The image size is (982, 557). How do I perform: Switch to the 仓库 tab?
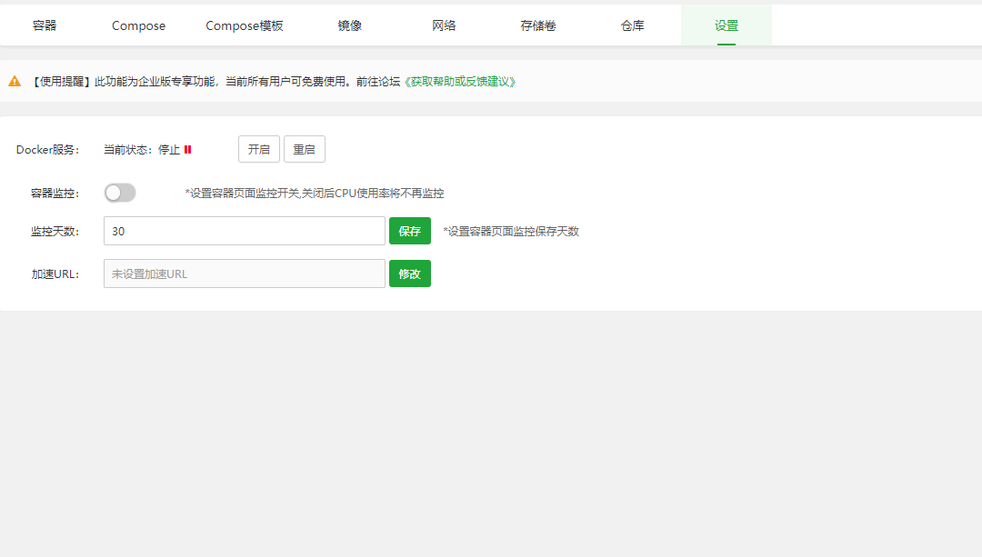[633, 25]
